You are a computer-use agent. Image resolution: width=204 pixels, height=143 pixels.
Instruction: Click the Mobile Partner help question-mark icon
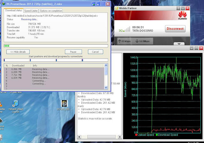pyautogui.click(x=178, y=8)
